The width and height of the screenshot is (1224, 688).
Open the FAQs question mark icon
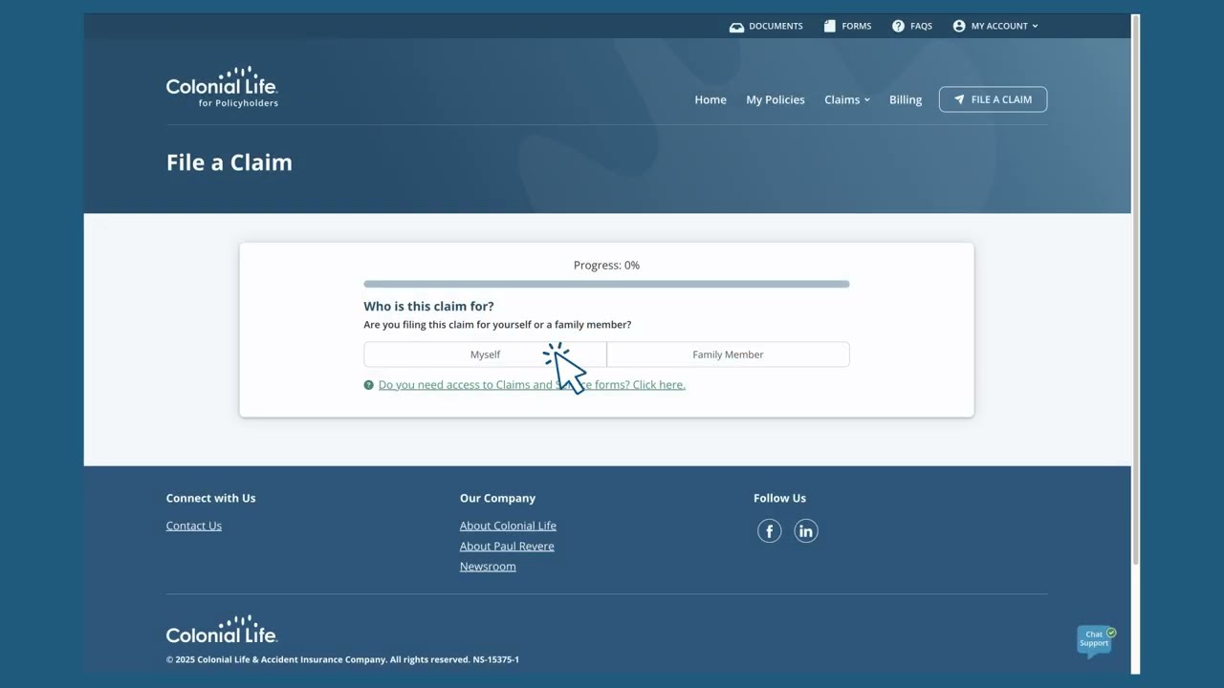tap(898, 26)
